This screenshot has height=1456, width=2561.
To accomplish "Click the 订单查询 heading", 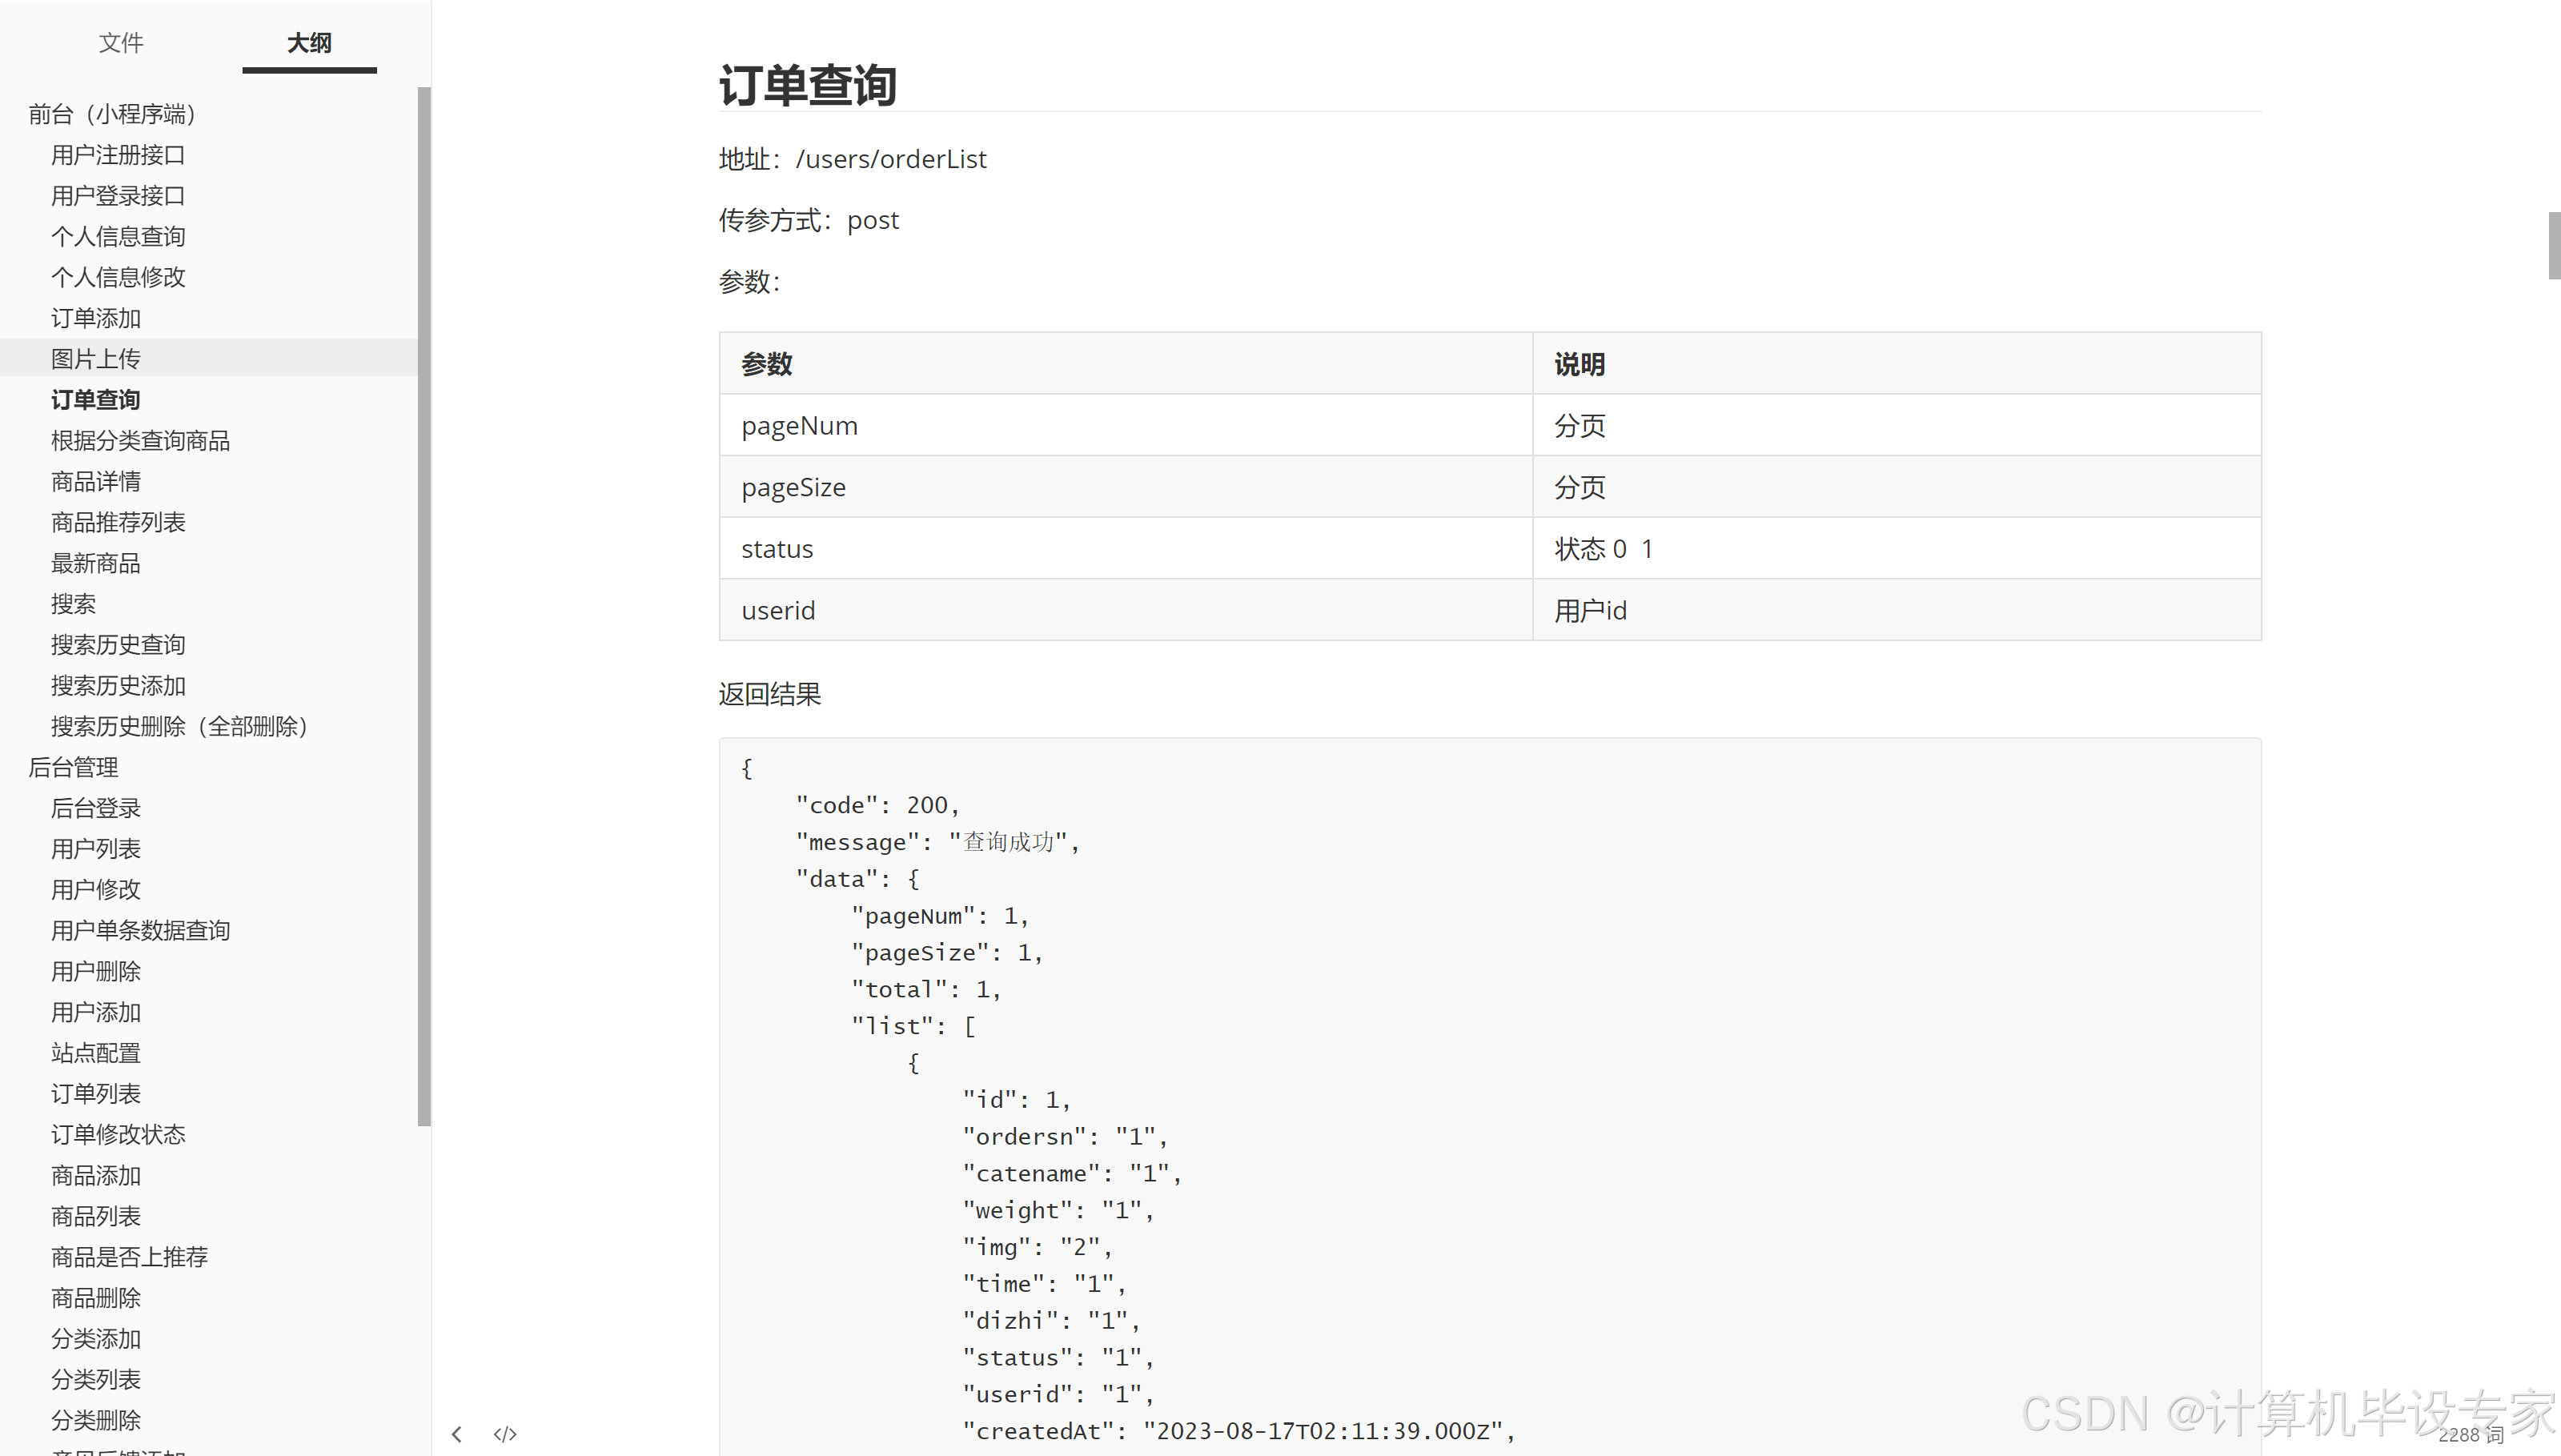I will tap(808, 85).
